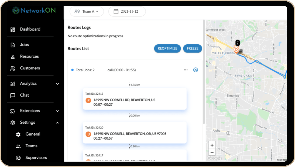Expand the Analytics menu chevron

pos(57,84)
